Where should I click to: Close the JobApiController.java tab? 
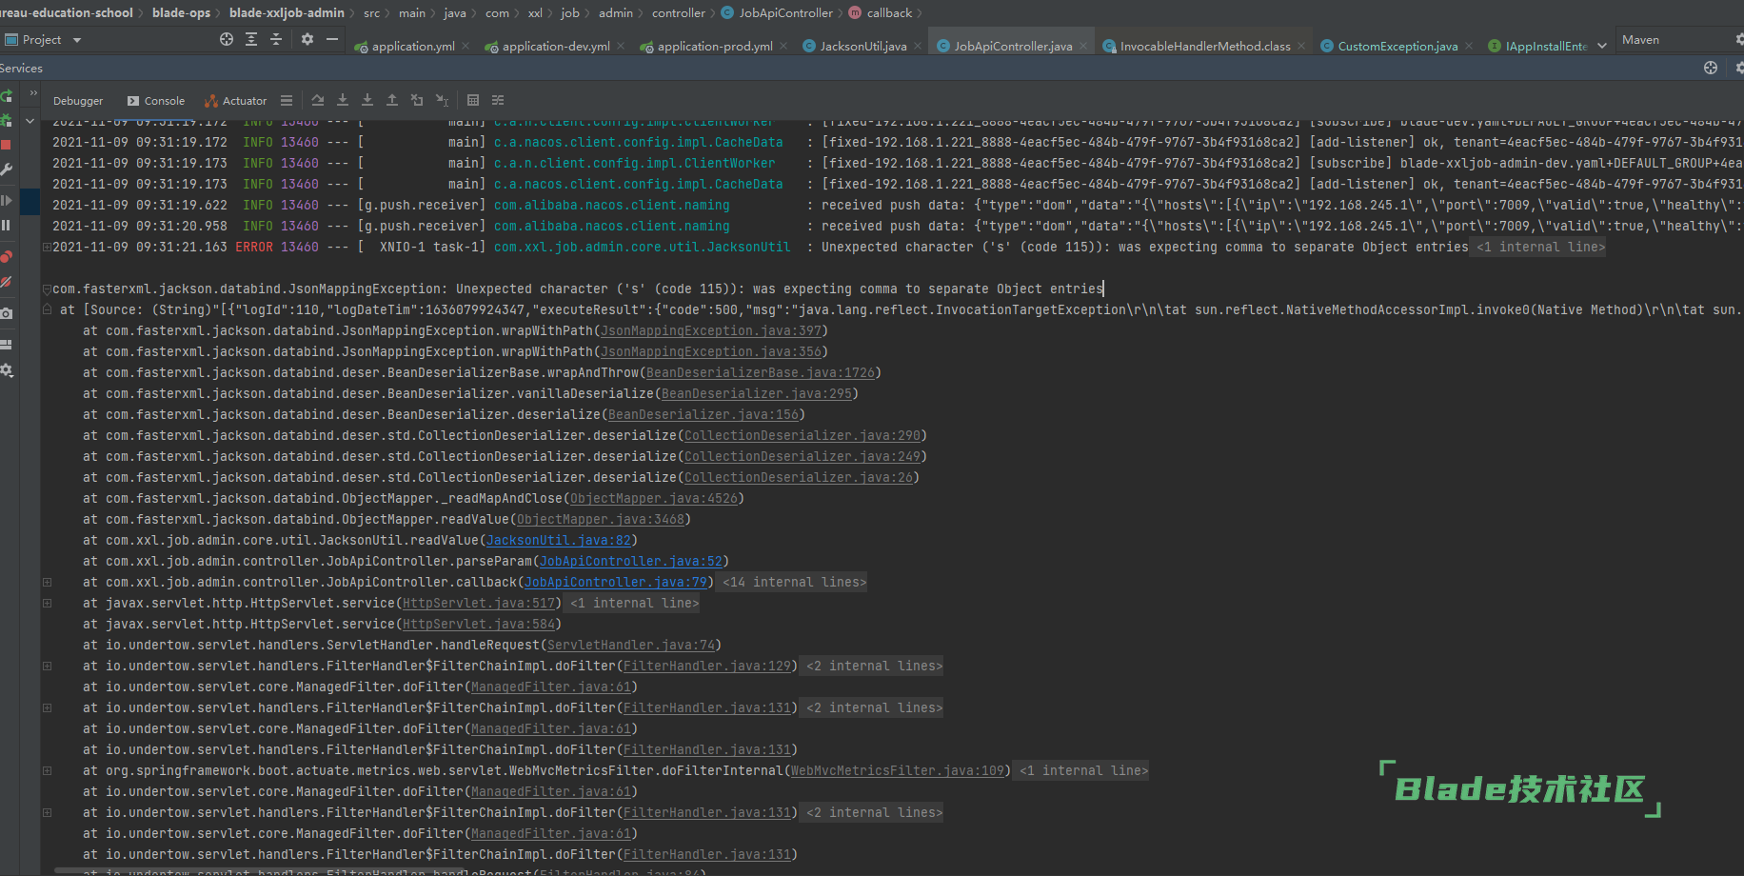click(1083, 46)
